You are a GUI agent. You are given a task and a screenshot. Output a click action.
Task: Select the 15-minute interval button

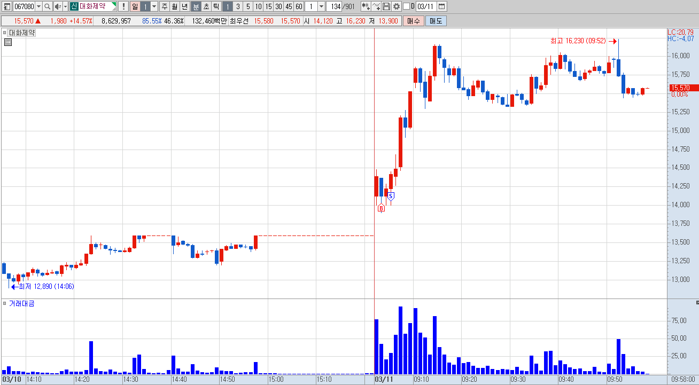(268, 6)
